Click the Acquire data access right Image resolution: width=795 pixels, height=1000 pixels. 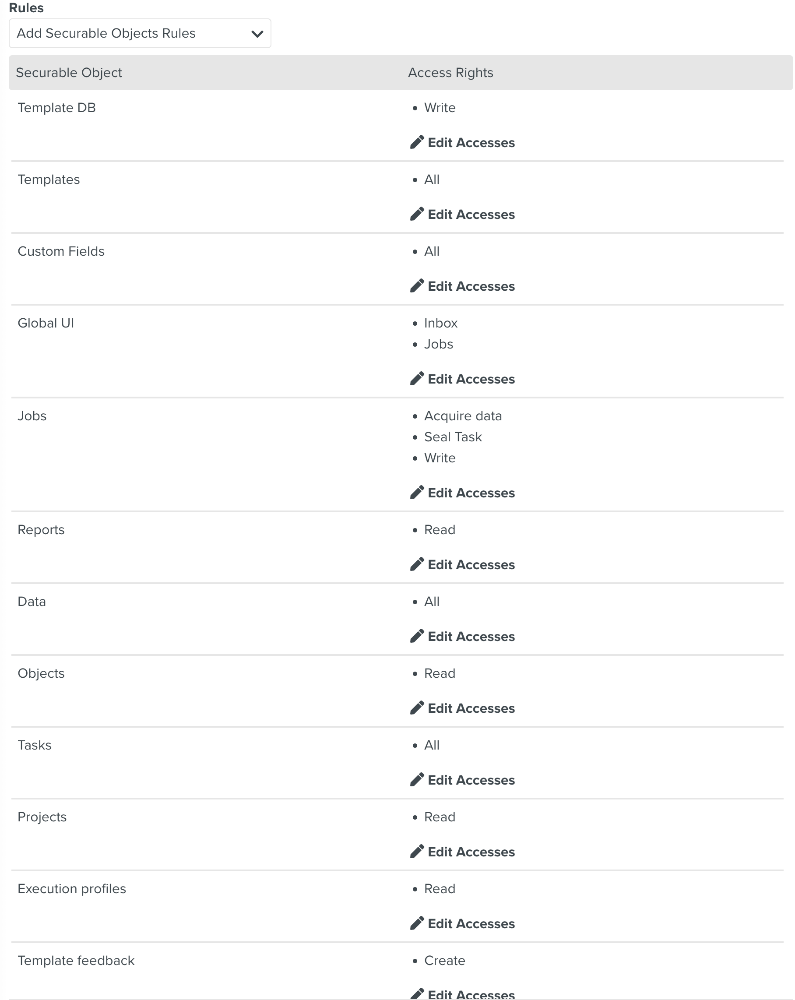click(x=463, y=416)
